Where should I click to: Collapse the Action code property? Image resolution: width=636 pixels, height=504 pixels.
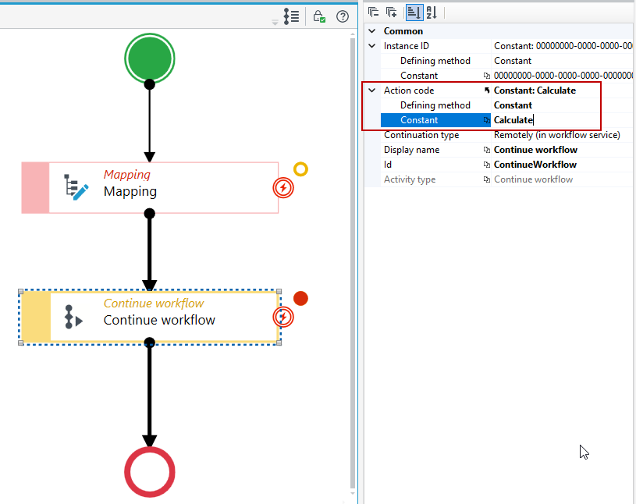(372, 91)
